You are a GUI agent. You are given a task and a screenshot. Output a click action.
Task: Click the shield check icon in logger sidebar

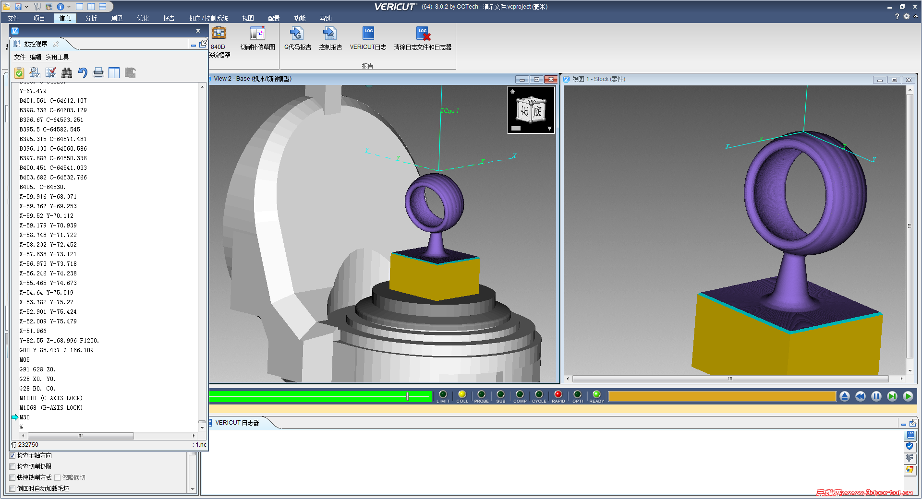(910, 447)
